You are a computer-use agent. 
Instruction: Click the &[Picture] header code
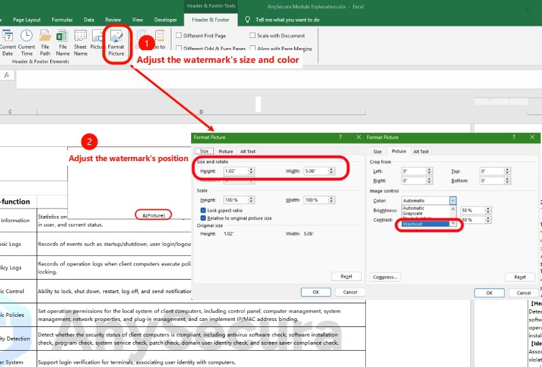pyautogui.click(x=154, y=215)
